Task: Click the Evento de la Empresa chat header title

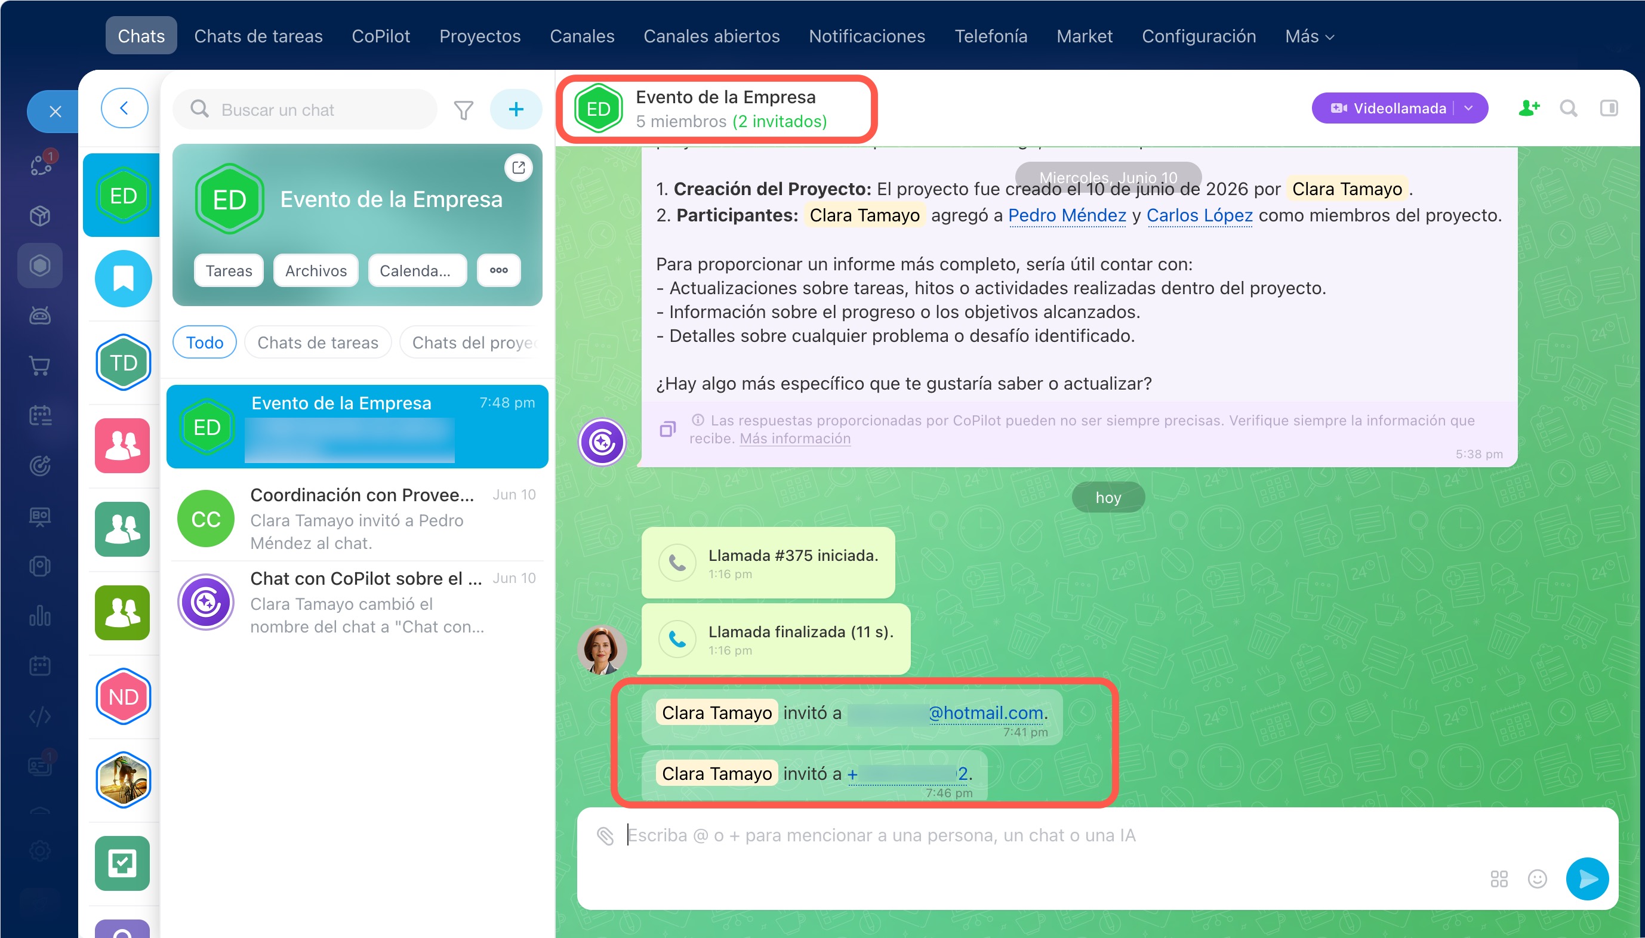Action: click(726, 97)
